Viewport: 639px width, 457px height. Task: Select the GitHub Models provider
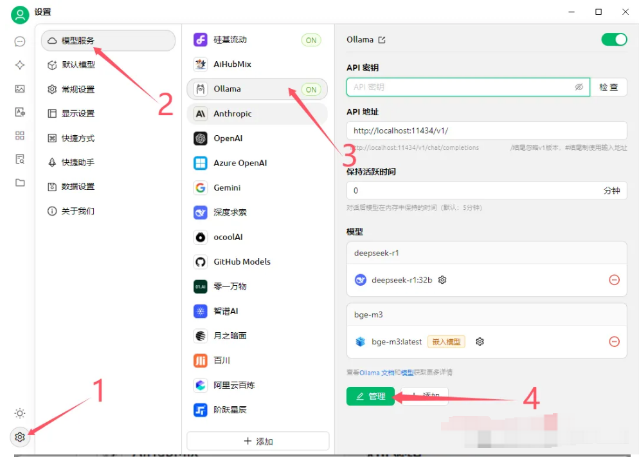tap(257, 261)
